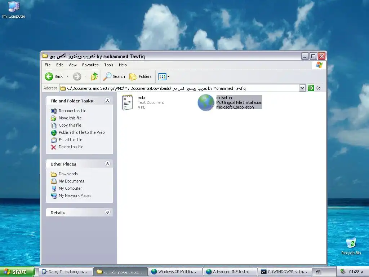
Task: Click the envelope e-mail icon
Action: coord(54,140)
